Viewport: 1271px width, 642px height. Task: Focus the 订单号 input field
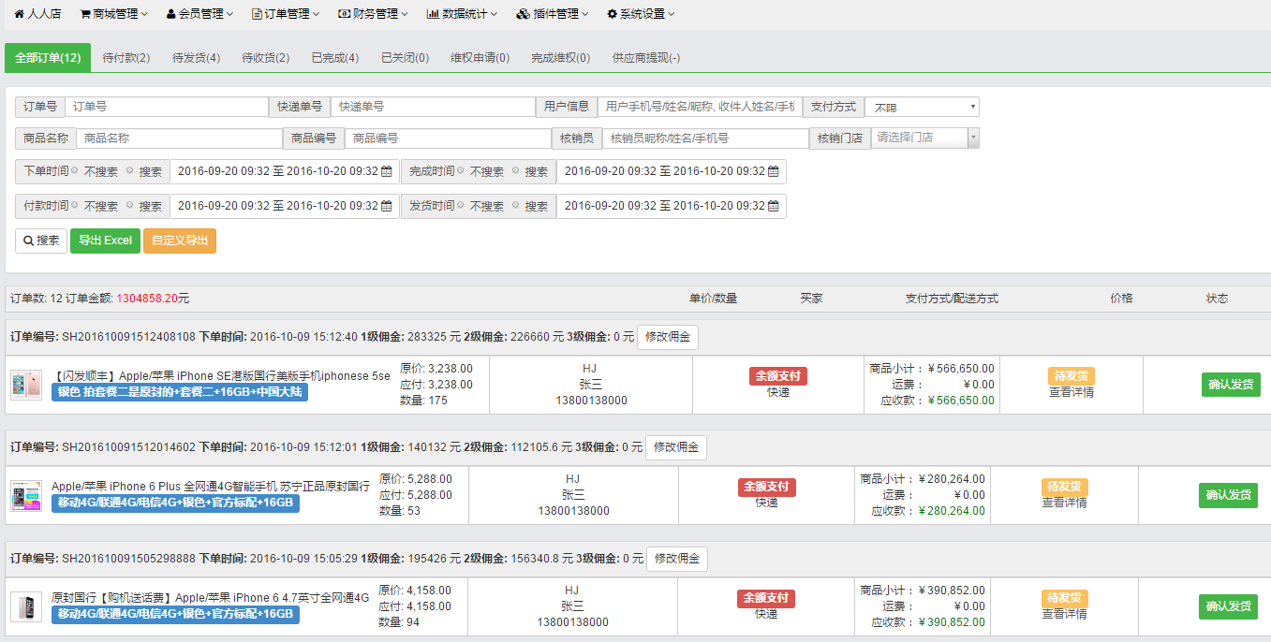[x=167, y=108]
